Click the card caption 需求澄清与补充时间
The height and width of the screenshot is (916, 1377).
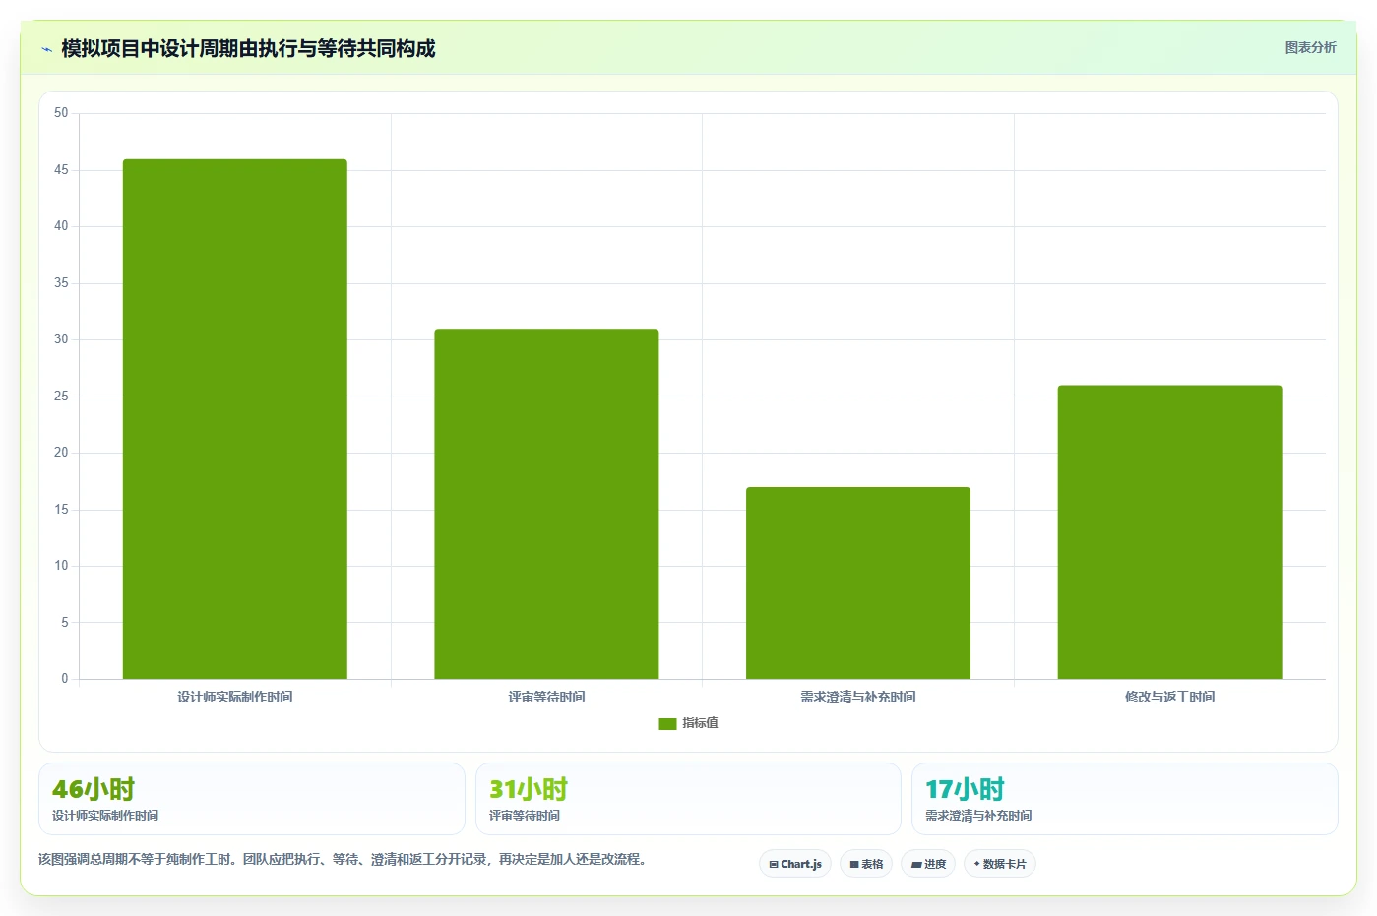coord(978,816)
